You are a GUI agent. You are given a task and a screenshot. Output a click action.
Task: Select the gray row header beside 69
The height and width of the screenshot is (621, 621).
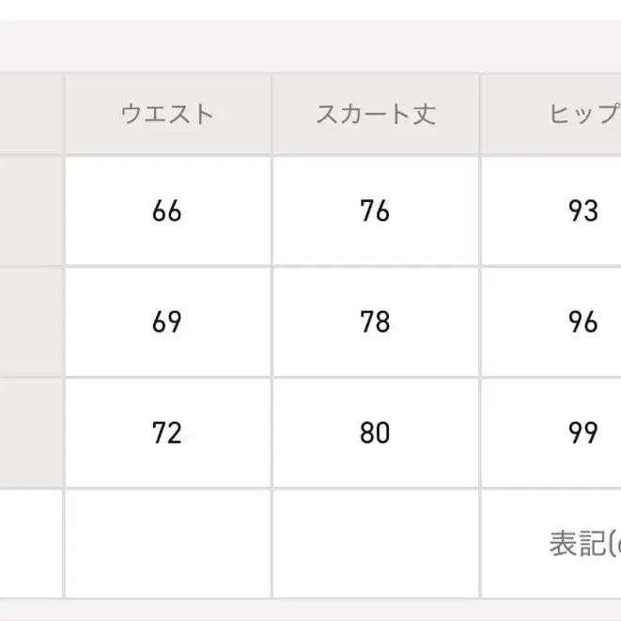coord(30,322)
